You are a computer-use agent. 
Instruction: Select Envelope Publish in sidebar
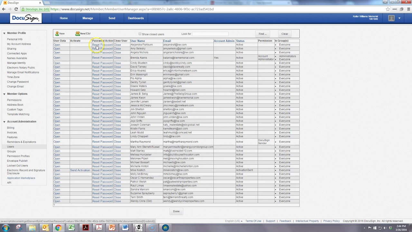(x=17, y=161)
